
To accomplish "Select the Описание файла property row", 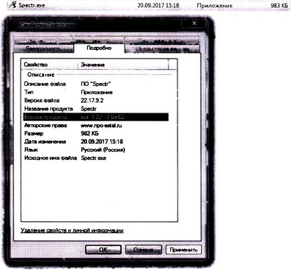I will pyautogui.click(x=96, y=84).
